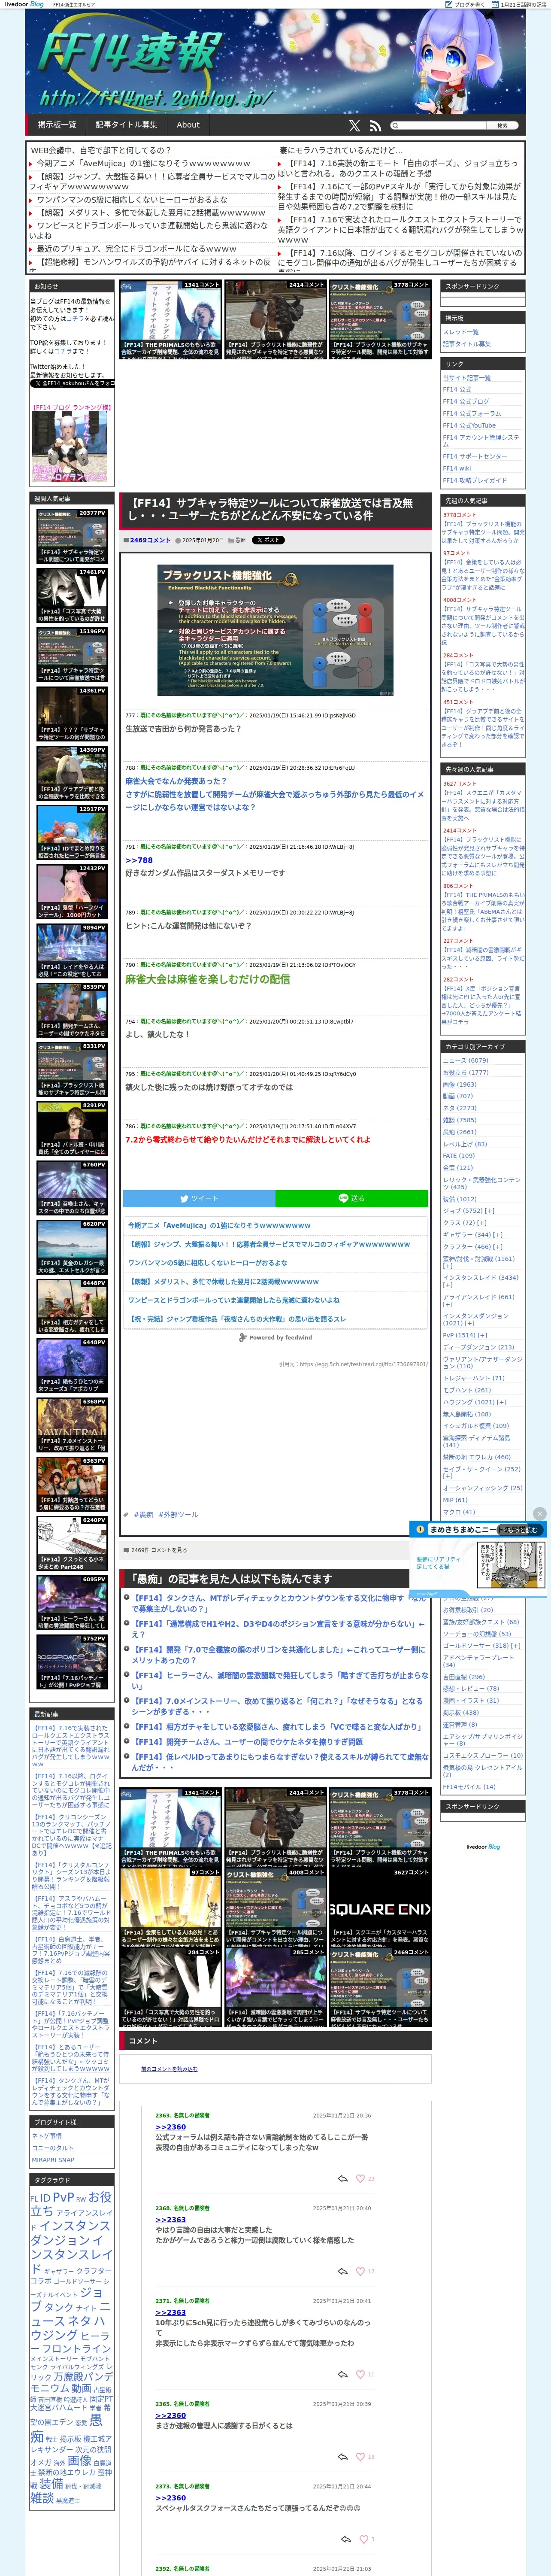Open ニュース (6079) category link
The image size is (551, 2576).
466,1061
